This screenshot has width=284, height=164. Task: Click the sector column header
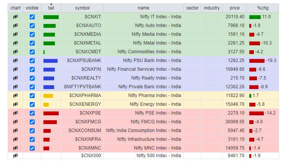point(193,8)
